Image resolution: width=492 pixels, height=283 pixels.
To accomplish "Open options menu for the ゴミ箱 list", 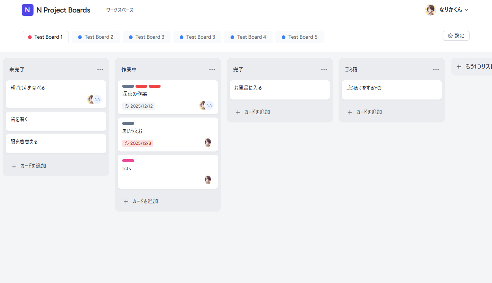I will 436,69.
